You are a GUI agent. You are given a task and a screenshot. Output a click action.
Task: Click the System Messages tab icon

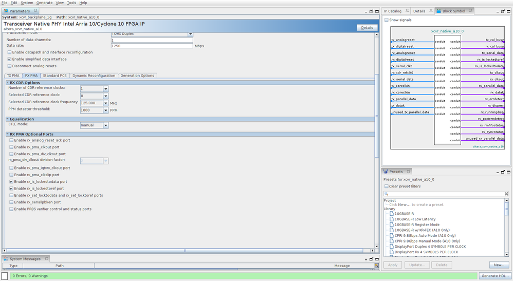tap(6, 258)
